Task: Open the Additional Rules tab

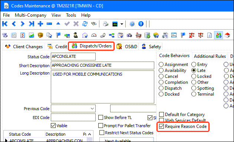Action: click(210, 56)
